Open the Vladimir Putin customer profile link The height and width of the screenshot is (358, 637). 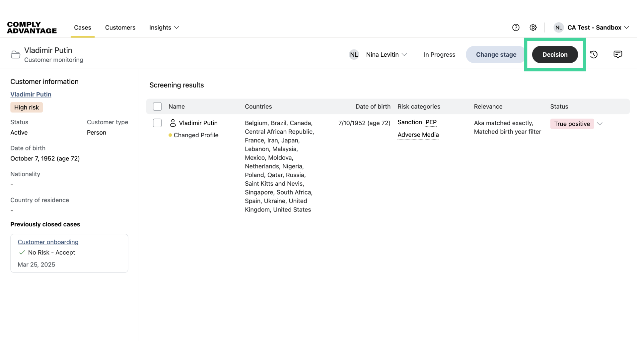(31, 94)
